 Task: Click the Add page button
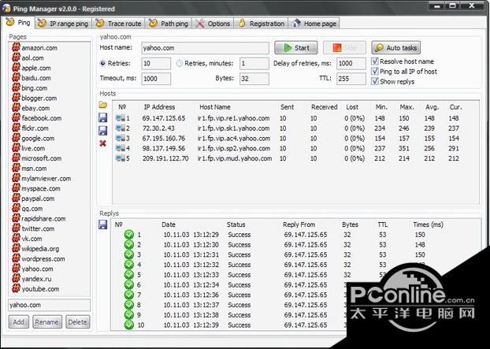tap(19, 321)
